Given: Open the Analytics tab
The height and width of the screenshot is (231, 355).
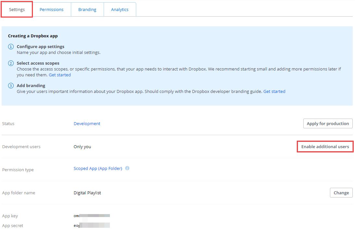Looking at the screenshot, I should point(120,9).
